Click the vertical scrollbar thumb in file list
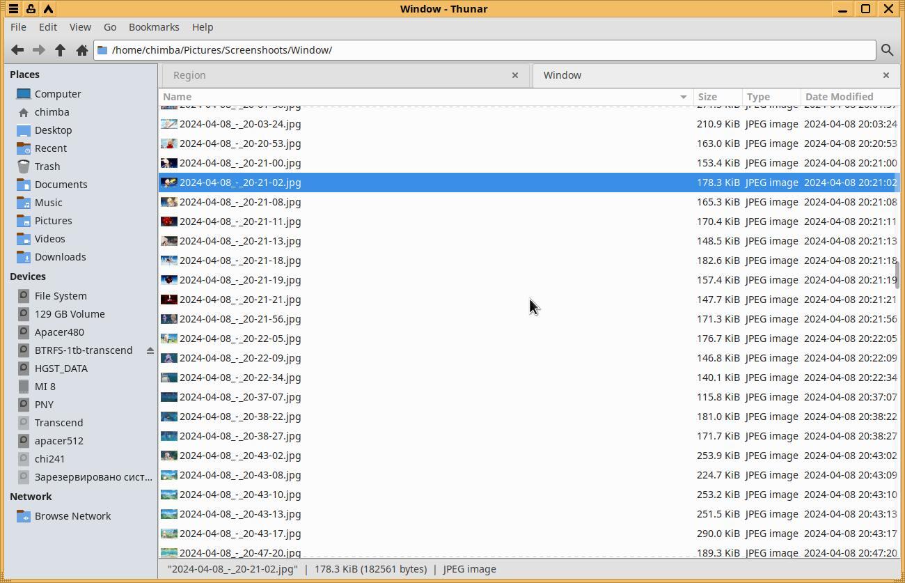 pos(897,275)
